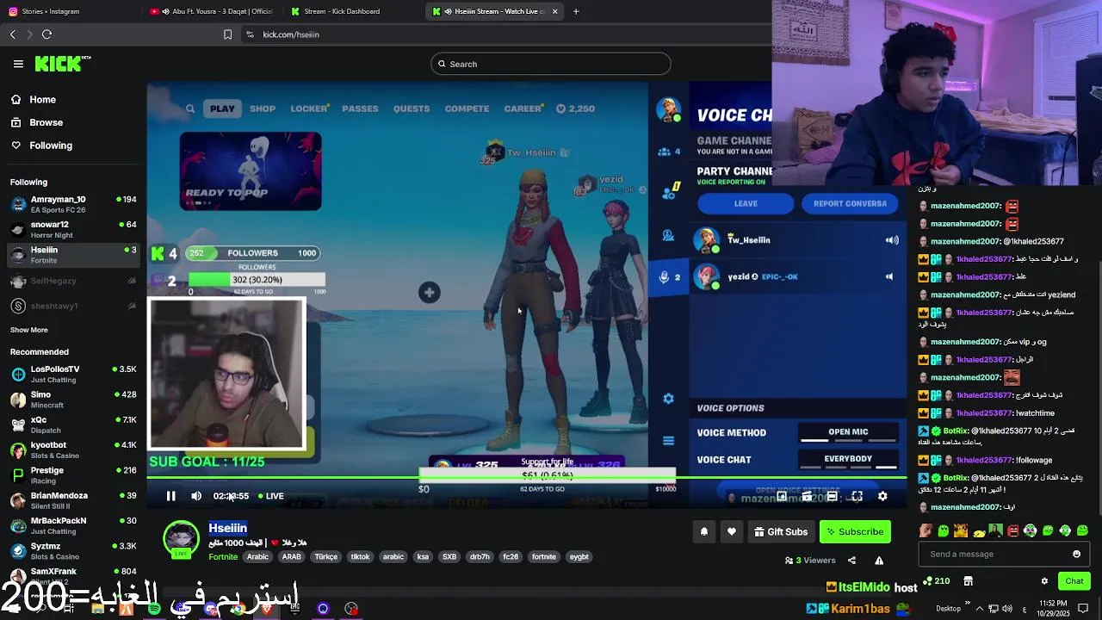Image resolution: width=1102 pixels, height=620 pixels.
Task: Select the QUESTS tab in the Fortnite lobby
Action: coord(412,108)
